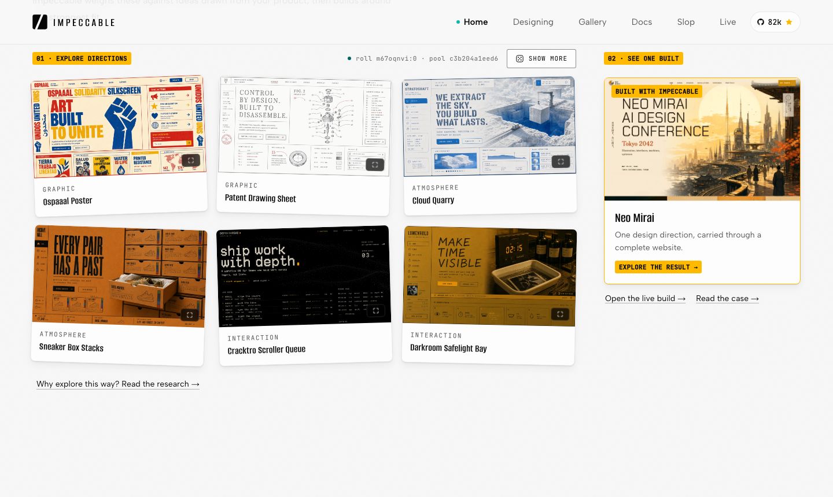Open the Docs nav item
This screenshot has width=833, height=497.
click(x=642, y=22)
